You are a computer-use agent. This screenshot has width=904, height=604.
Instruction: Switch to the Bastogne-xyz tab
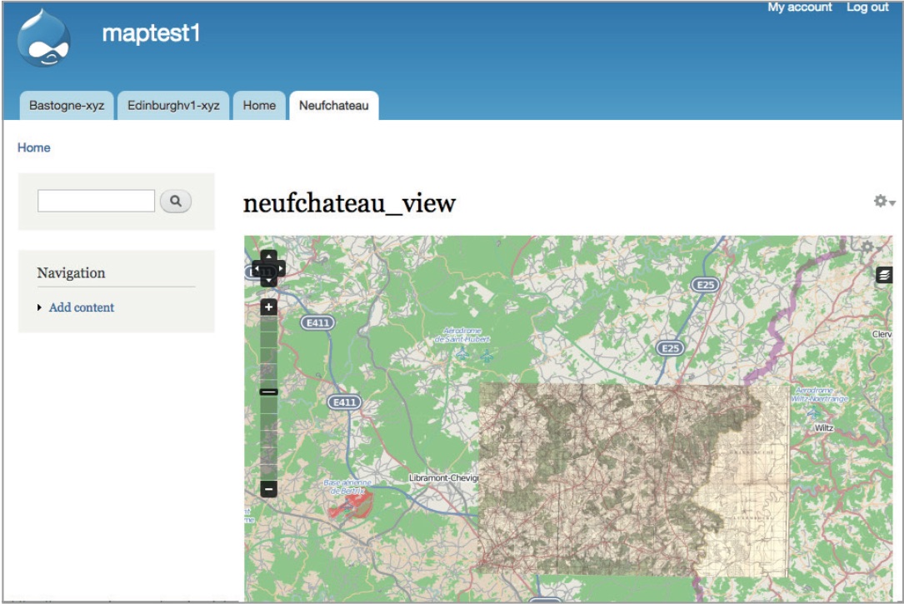click(67, 106)
